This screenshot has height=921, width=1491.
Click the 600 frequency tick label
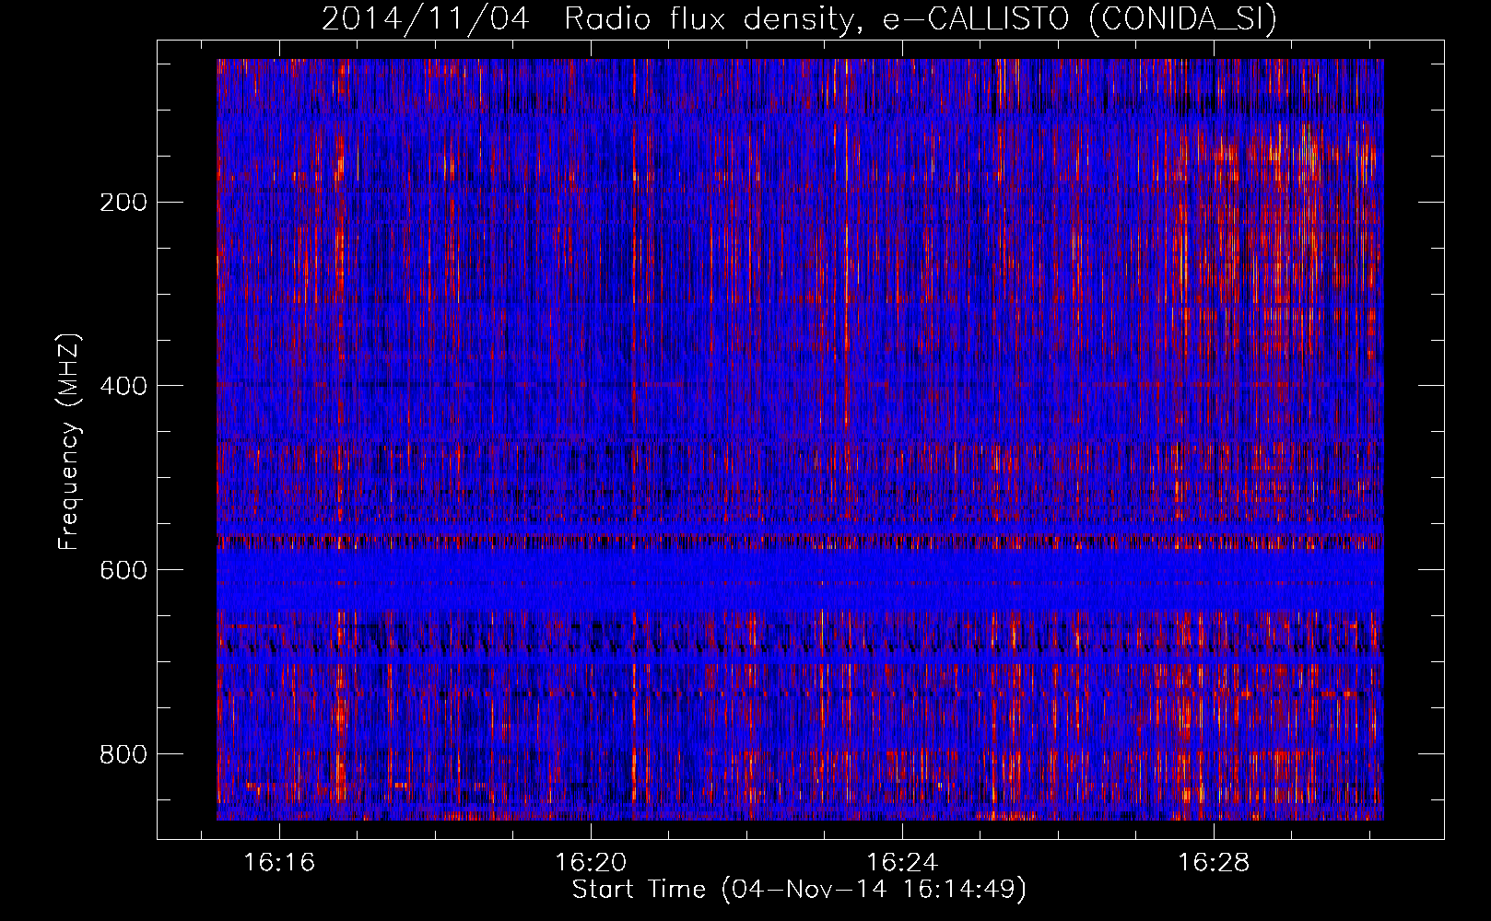123,569
